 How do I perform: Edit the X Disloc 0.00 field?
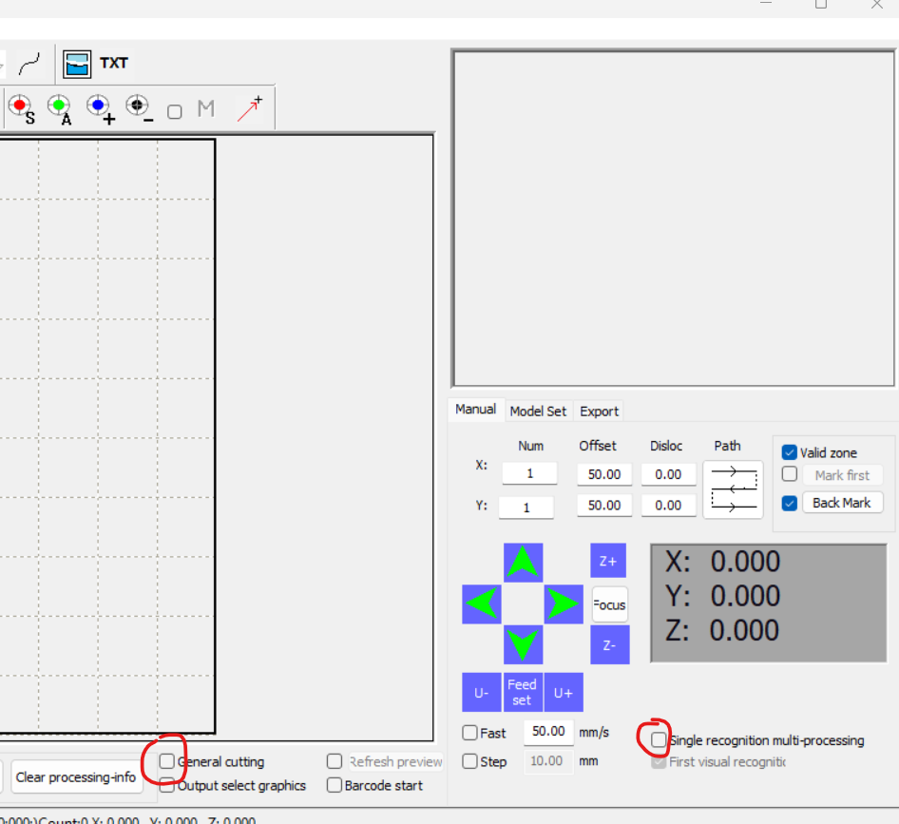(668, 474)
